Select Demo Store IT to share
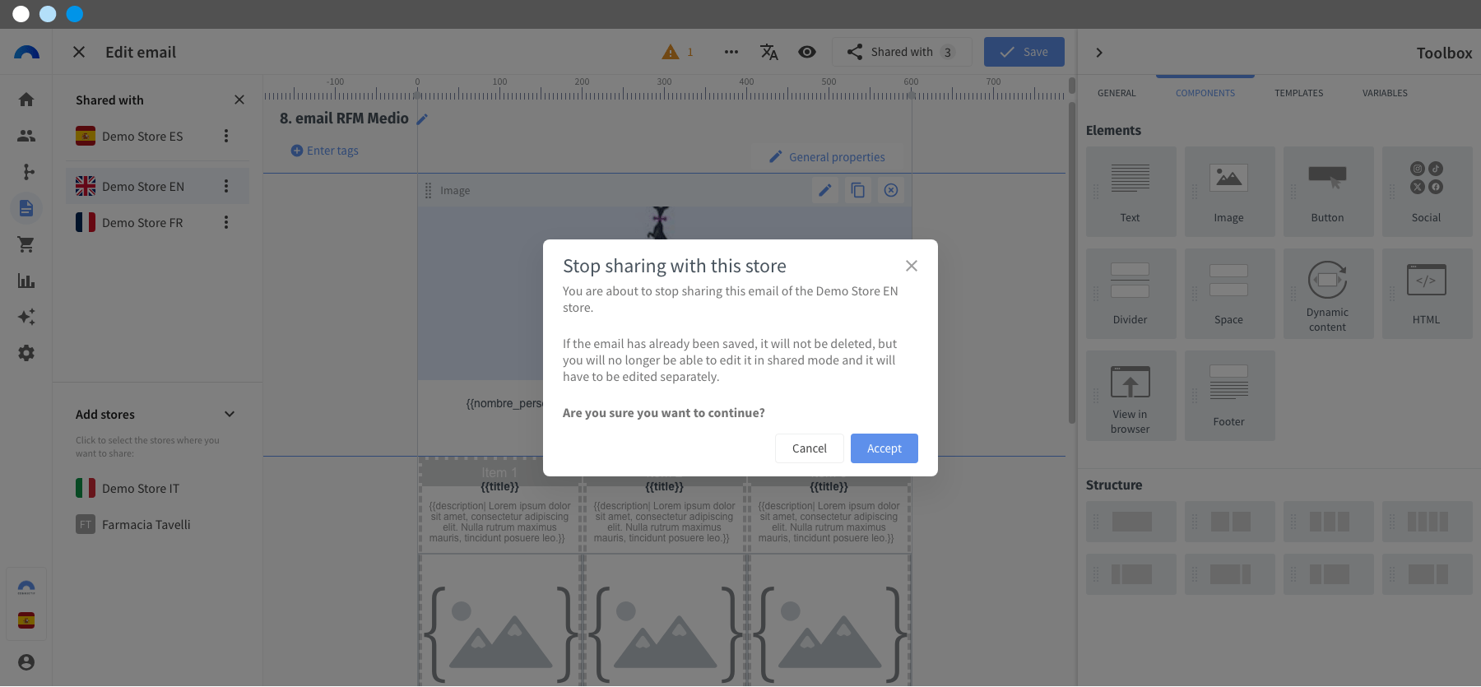Viewport: 1481px width, 687px height. (x=140, y=489)
